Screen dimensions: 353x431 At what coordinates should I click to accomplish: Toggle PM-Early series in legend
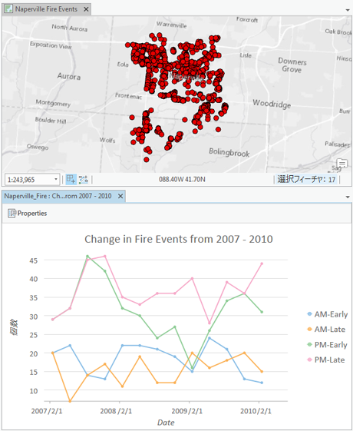[x=327, y=345]
